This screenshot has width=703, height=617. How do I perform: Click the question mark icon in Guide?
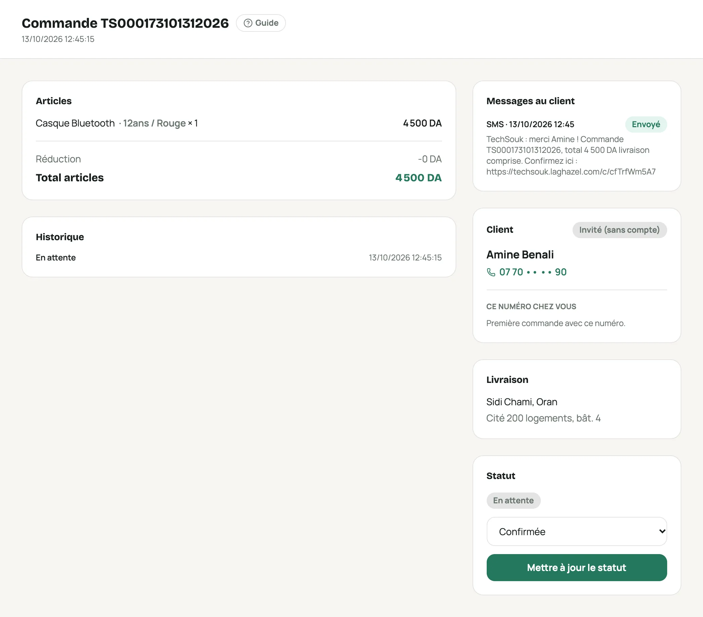248,23
